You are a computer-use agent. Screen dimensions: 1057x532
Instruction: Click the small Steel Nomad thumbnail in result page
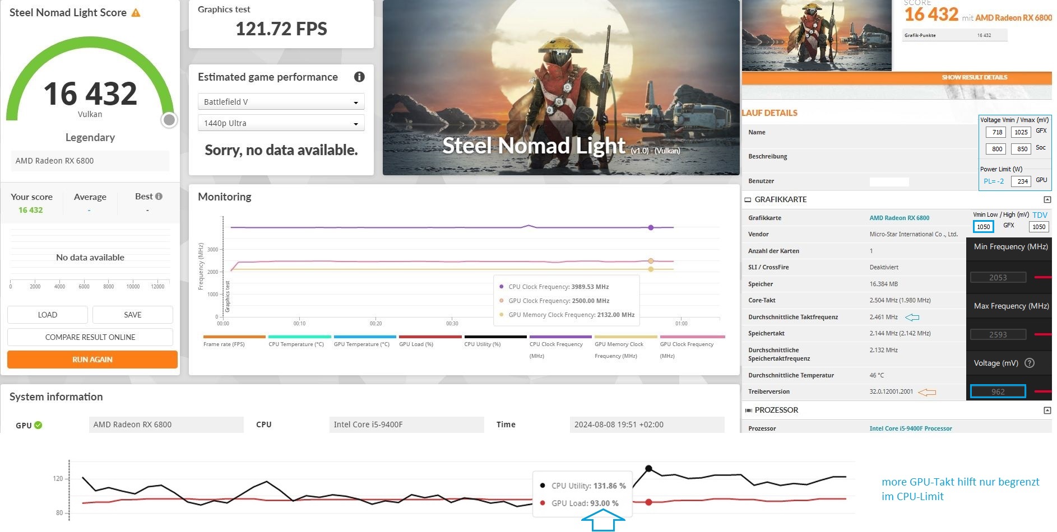click(817, 35)
